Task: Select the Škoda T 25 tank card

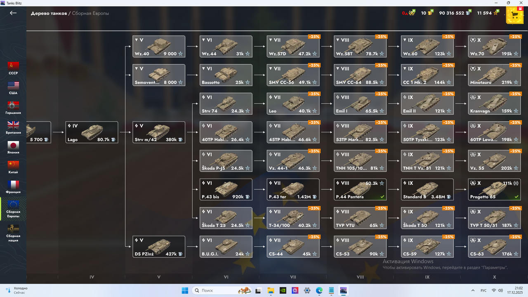Action: [x=226, y=218]
